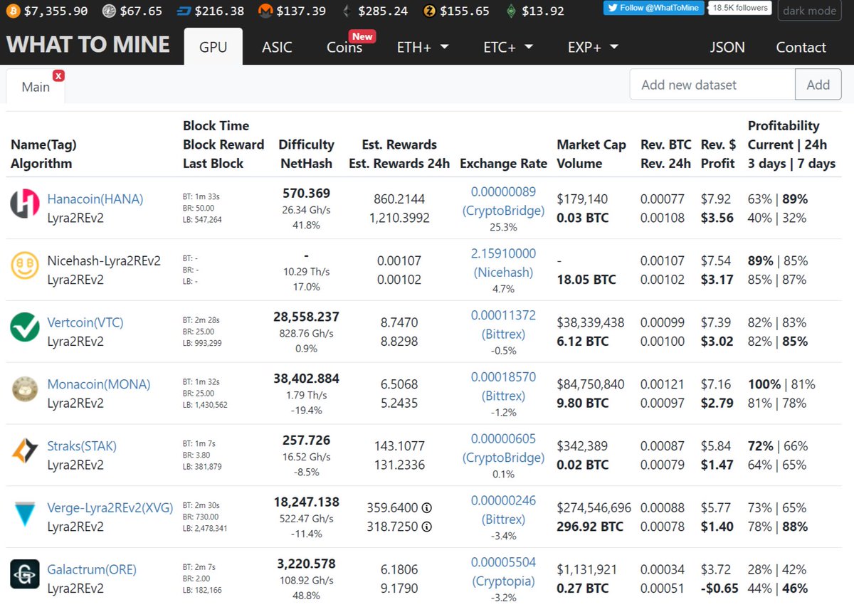This screenshot has width=854, height=607.
Task: Toggle dark mode
Action: click(x=809, y=11)
